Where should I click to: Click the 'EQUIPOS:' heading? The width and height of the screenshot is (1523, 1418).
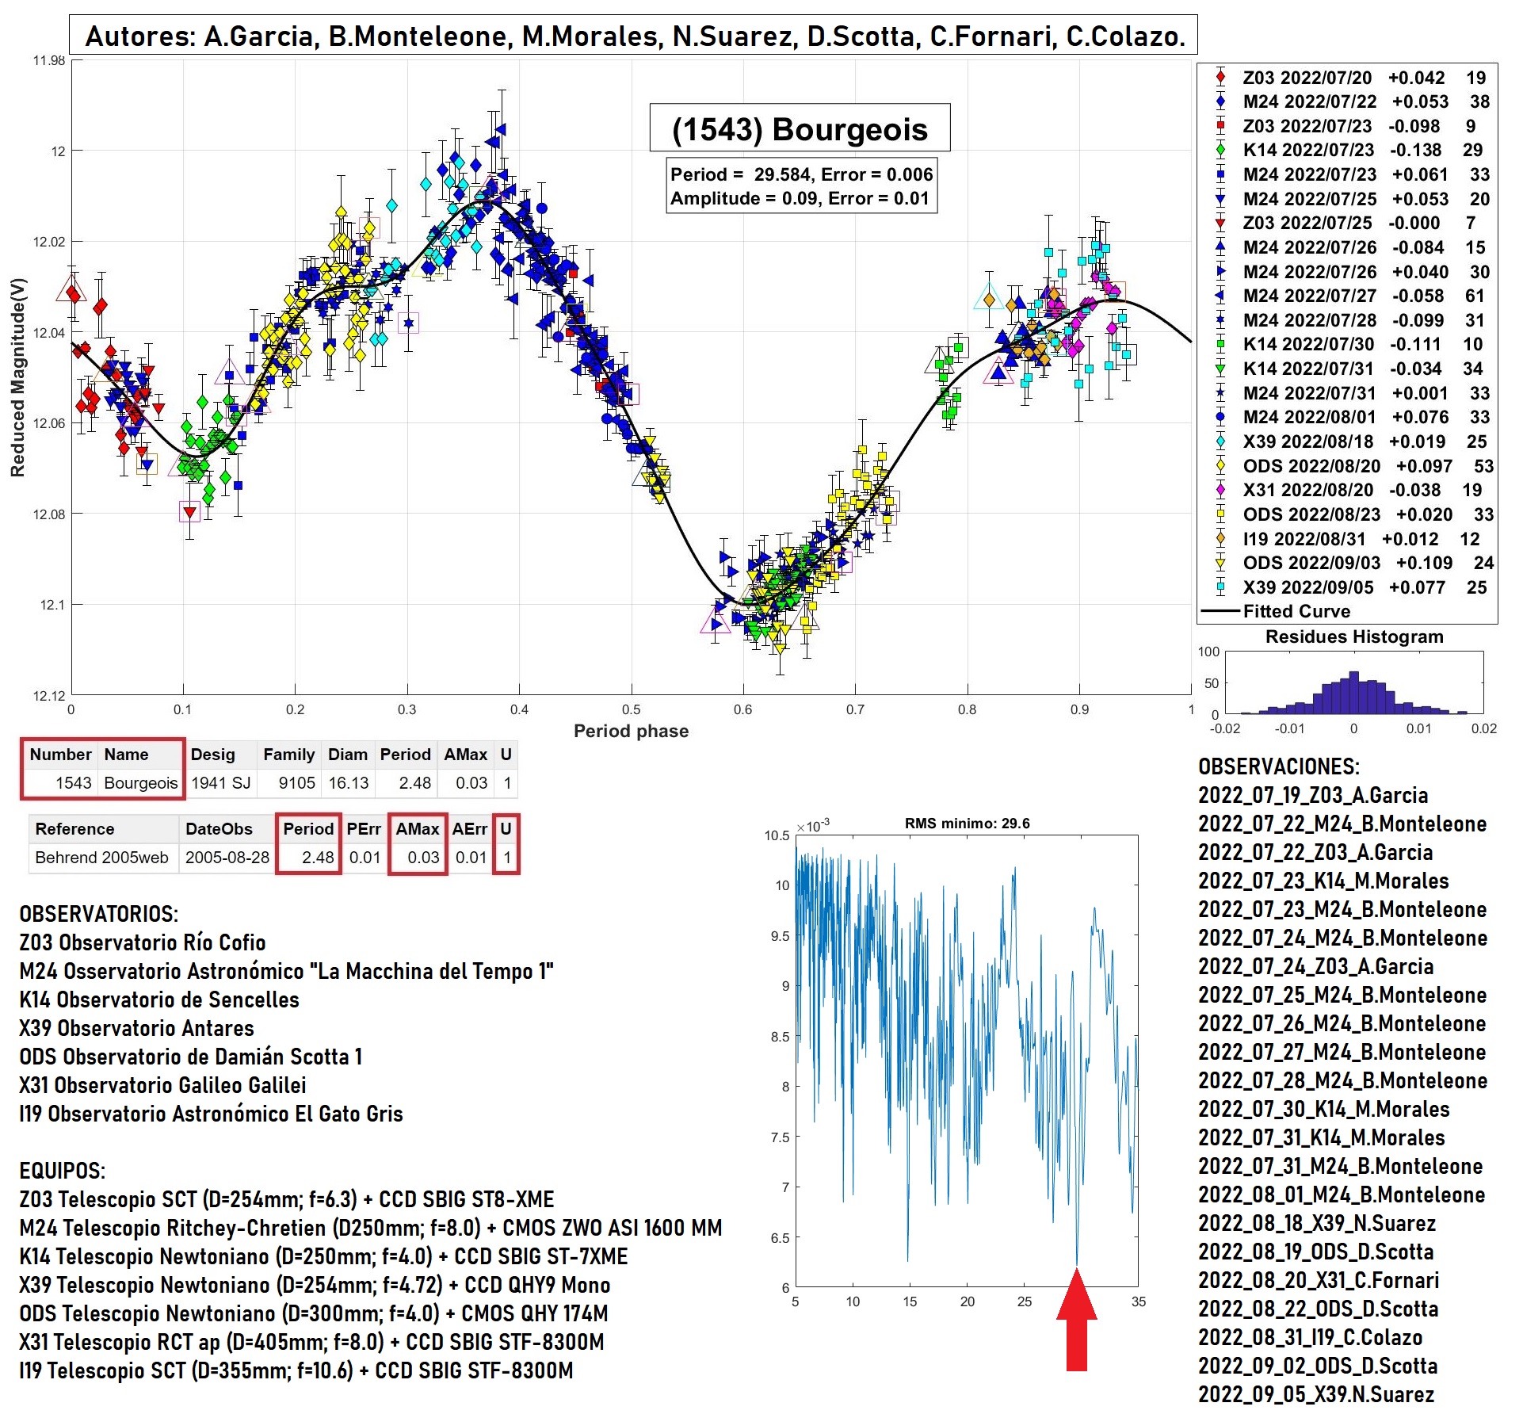[63, 1171]
